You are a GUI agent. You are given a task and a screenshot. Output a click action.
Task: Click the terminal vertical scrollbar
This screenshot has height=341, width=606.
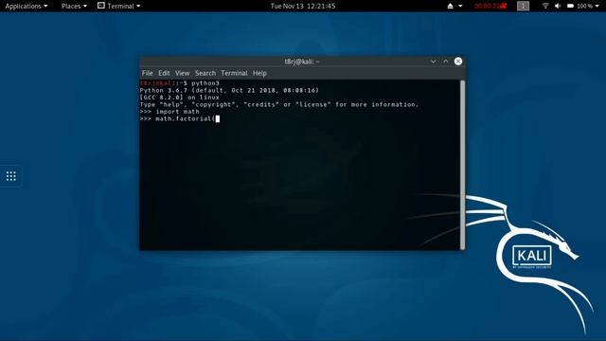pos(463,165)
